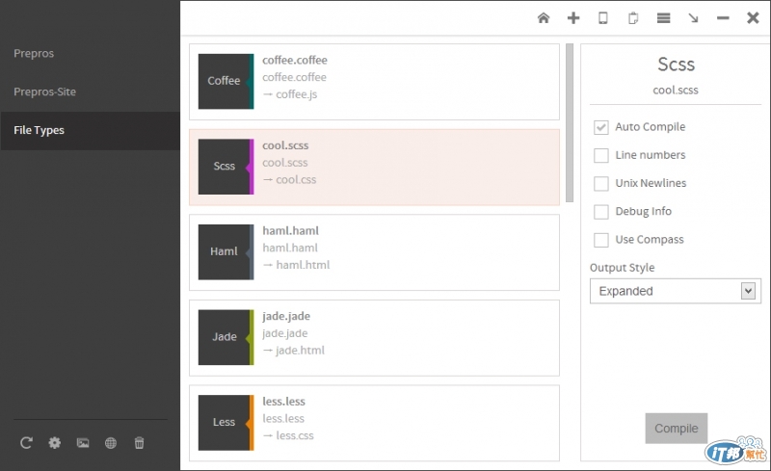Image resolution: width=771 pixels, height=471 pixels.
Task: Select the coffee.coffee file title
Action: click(295, 60)
